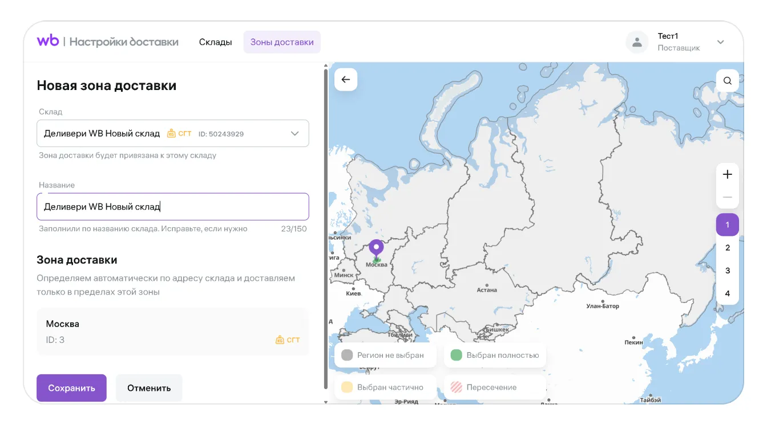Click the Отменить button

(149, 388)
